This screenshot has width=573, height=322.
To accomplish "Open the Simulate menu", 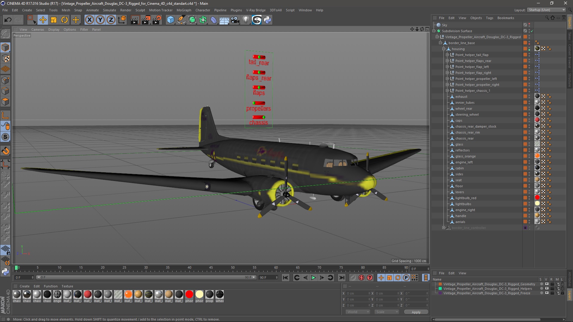I will (x=110, y=10).
